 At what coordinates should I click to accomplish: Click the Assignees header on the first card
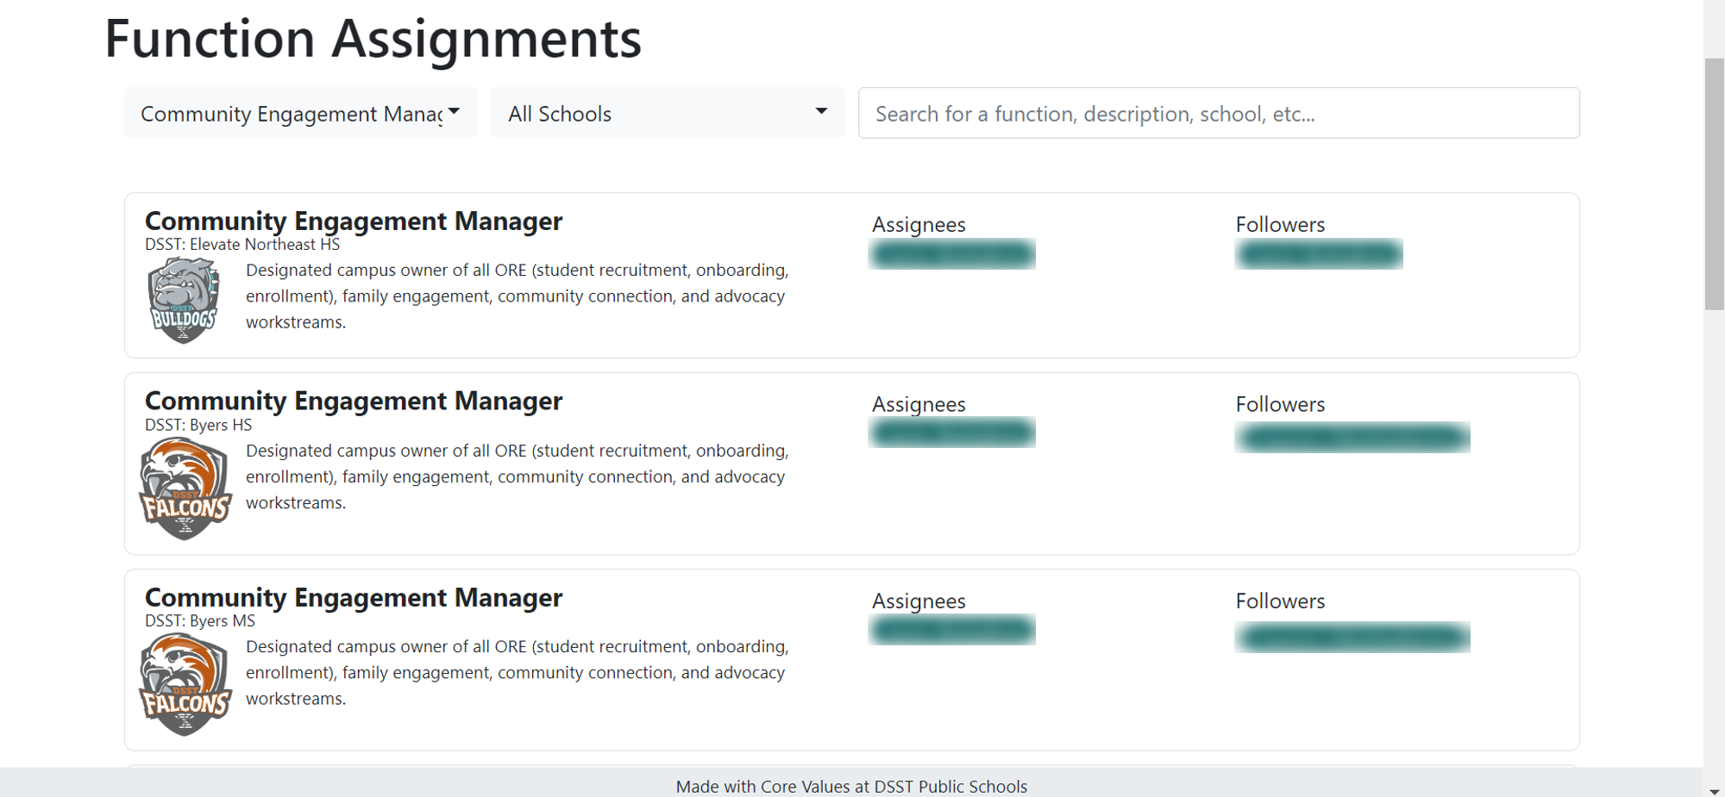[918, 224]
